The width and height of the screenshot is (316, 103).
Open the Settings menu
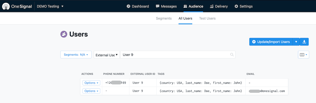243,6
